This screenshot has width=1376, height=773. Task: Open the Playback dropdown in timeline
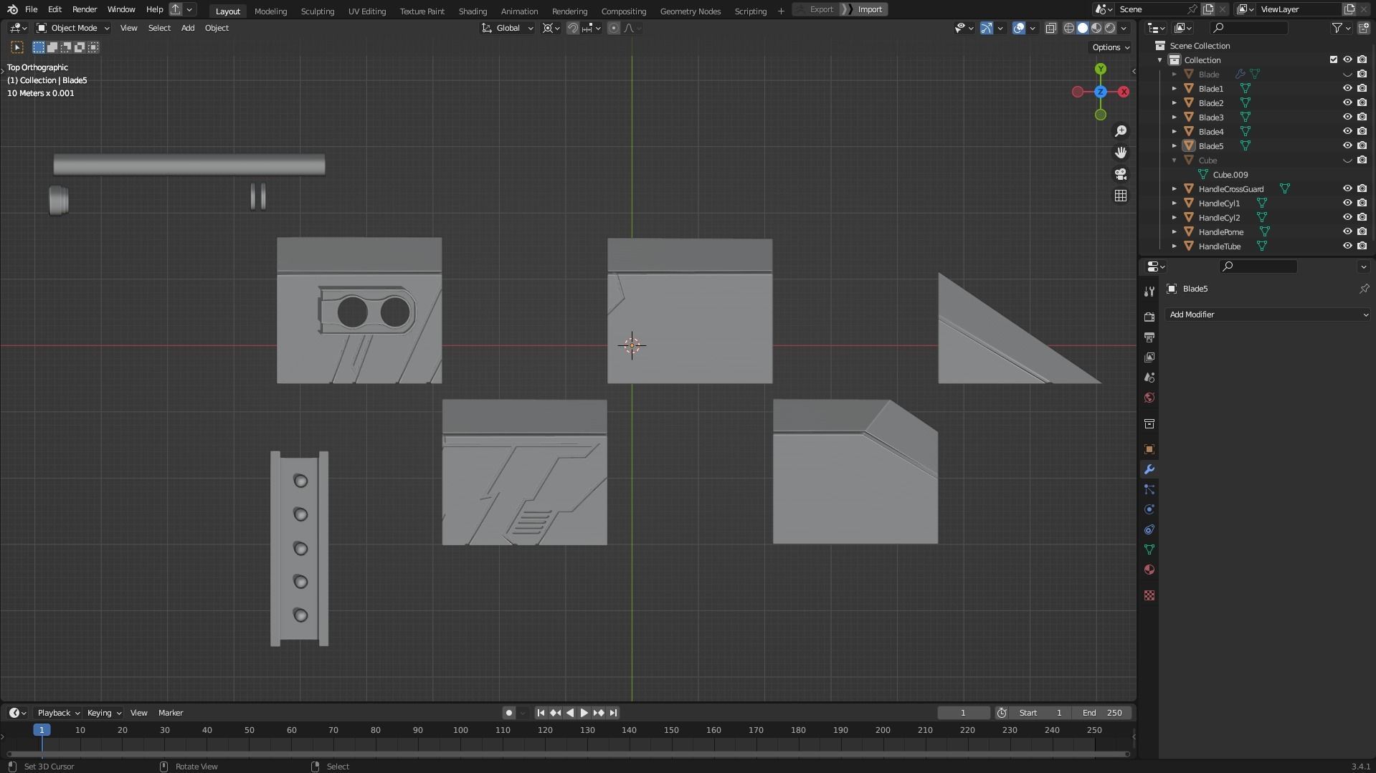58,713
